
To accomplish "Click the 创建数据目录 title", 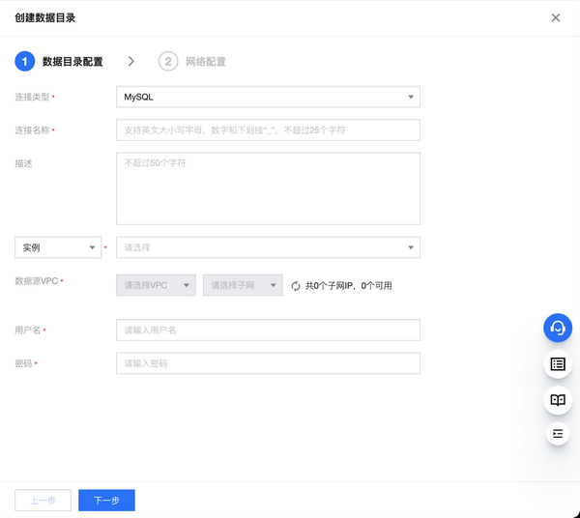I will pos(45,17).
